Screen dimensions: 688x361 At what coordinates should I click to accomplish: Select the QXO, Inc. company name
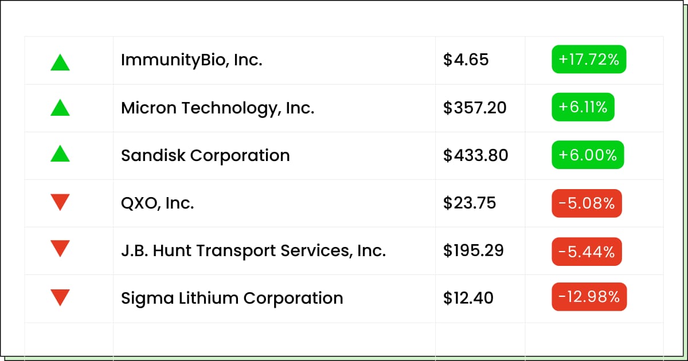(x=157, y=203)
